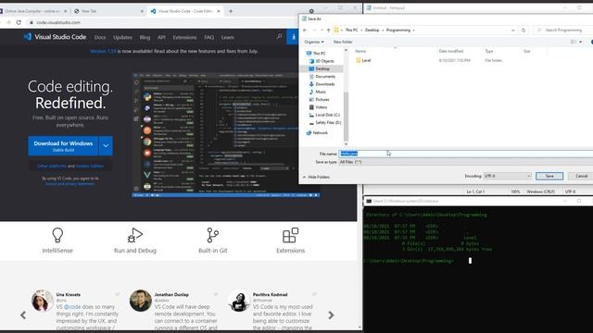The image size is (593, 333).
Task: Click Download for Windows button
Action: click(x=63, y=146)
